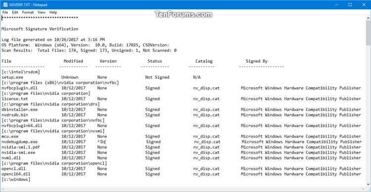This screenshot has width=371, height=192.
Task: Click the "Unknown" modified value for setup.exe
Action: click(70, 77)
